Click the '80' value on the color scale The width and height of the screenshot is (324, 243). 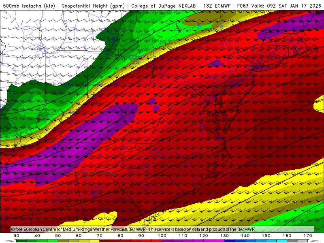(120, 236)
